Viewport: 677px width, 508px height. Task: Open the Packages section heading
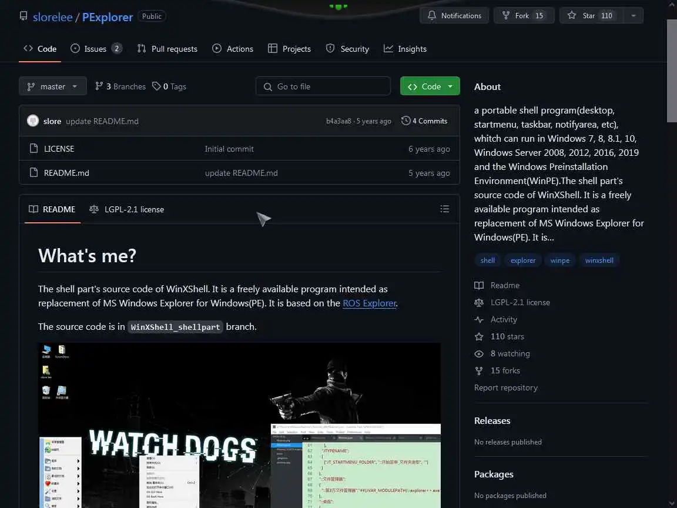(494, 474)
